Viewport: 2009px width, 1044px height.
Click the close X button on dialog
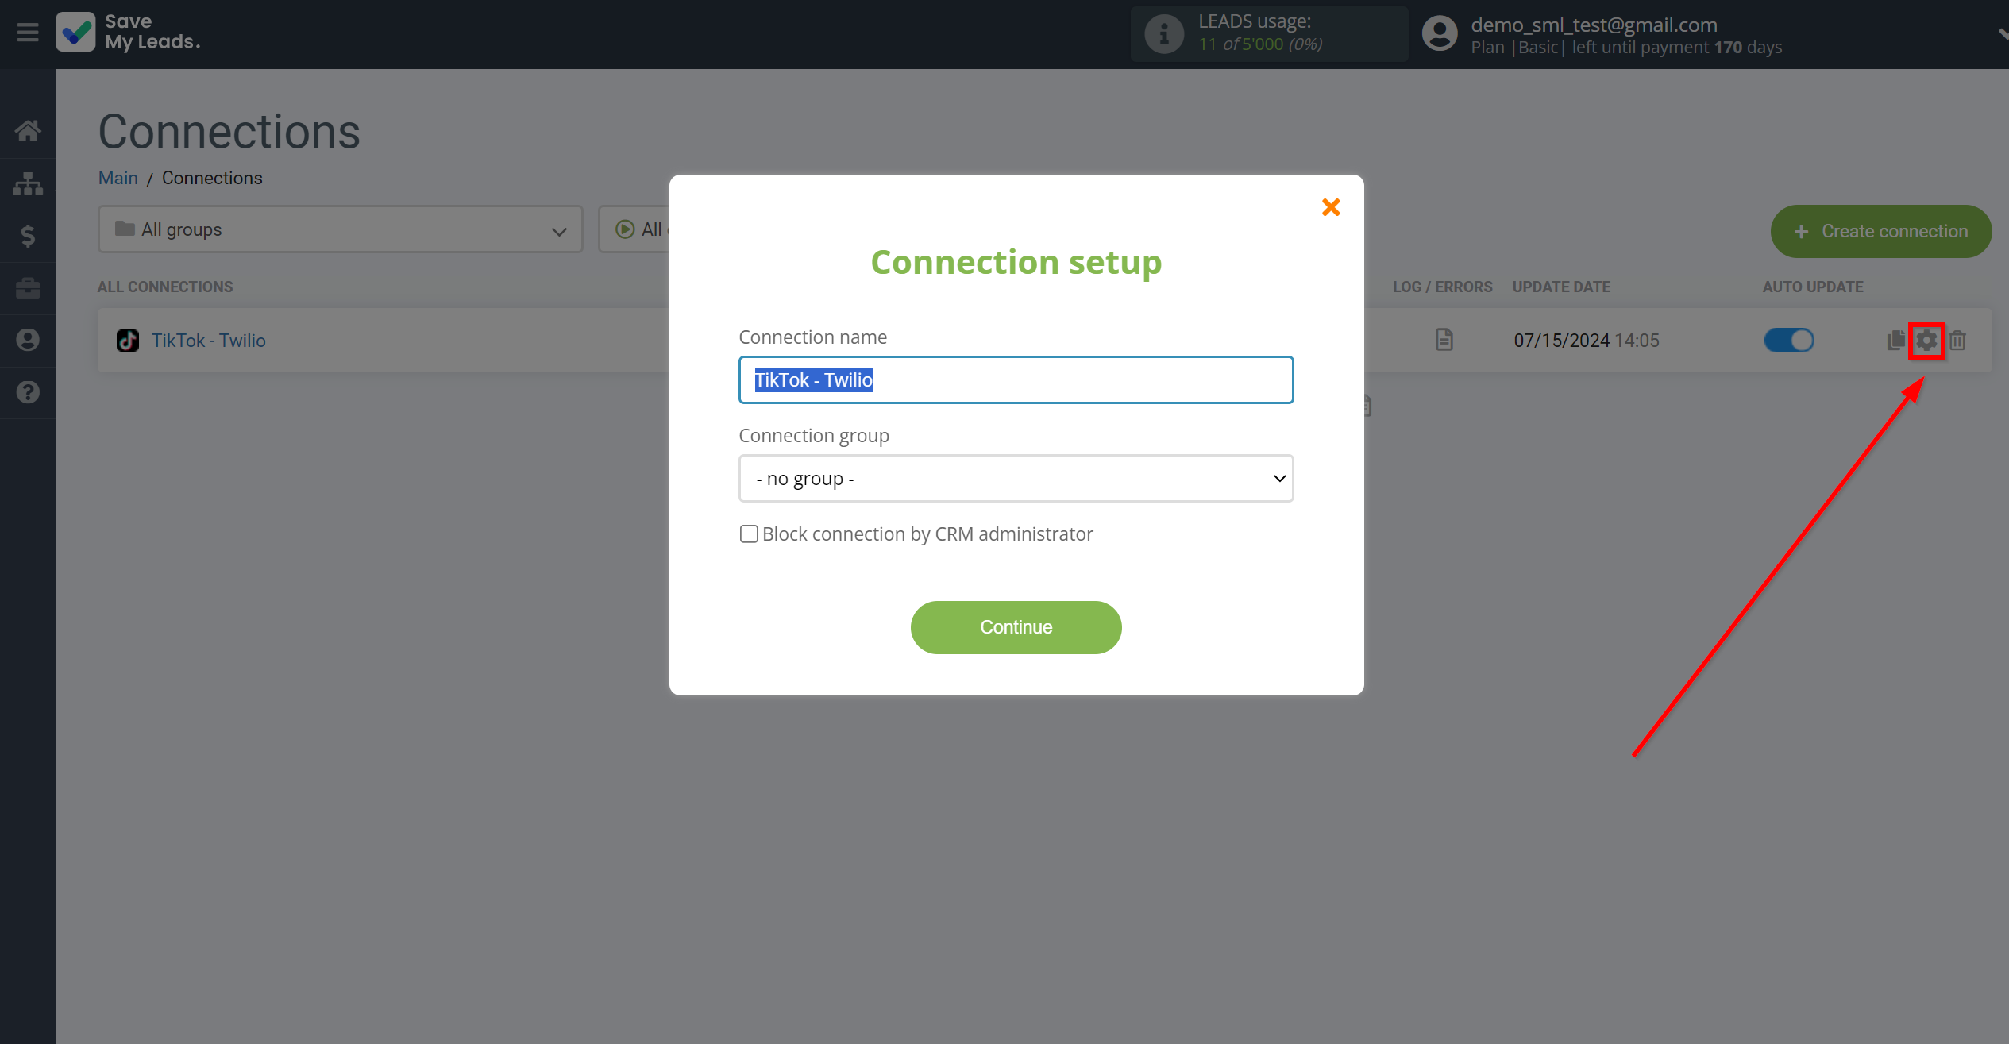point(1332,207)
